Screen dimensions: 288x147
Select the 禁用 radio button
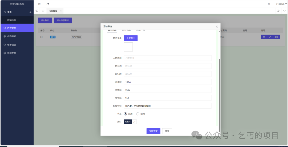(138, 114)
